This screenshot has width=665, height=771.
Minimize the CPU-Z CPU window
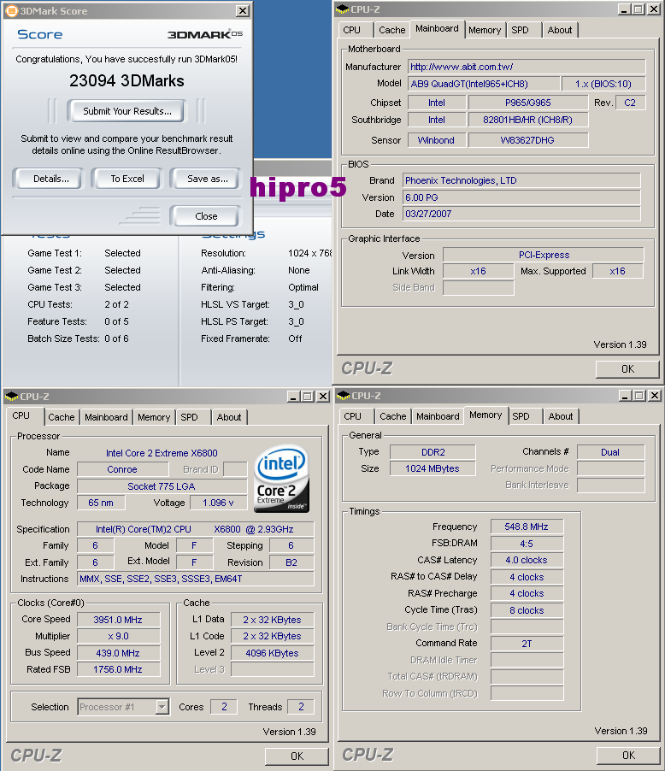[x=293, y=397]
